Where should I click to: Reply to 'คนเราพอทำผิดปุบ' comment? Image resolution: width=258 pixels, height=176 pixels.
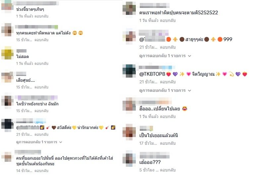click(168, 20)
